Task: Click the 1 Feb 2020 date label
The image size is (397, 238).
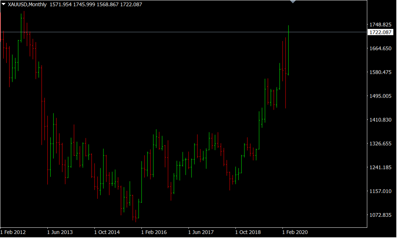Action: tap(295, 232)
